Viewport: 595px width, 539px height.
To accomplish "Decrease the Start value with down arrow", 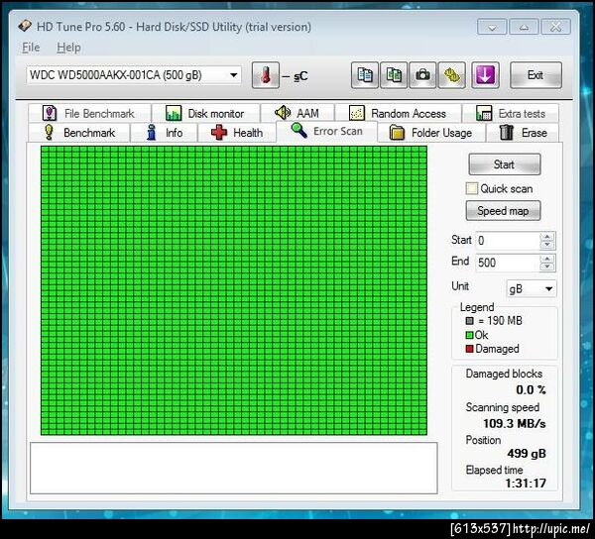I will point(547,245).
